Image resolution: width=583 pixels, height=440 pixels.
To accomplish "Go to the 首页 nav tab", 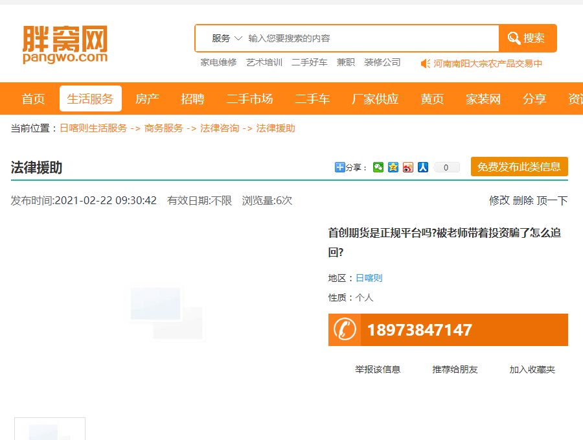I will (33, 99).
